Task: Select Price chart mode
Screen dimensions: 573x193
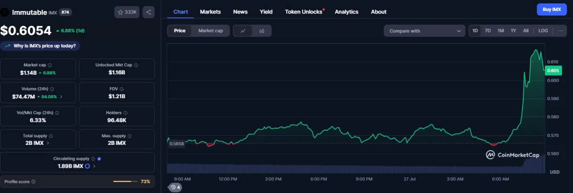Action: coord(180,31)
